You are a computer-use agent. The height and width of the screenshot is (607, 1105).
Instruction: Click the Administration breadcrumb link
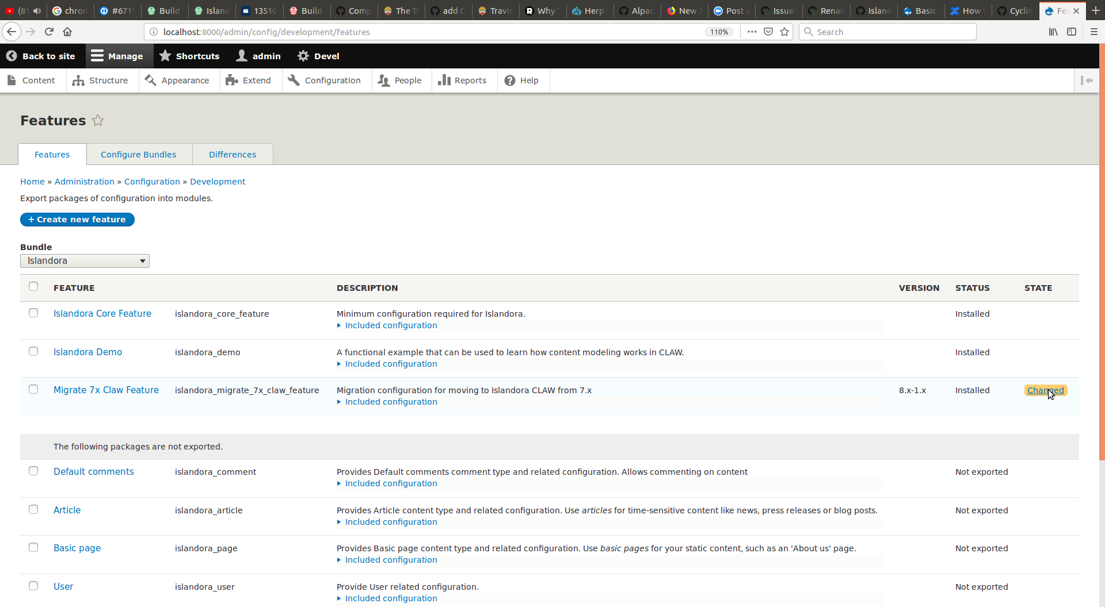(x=85, y=182)
